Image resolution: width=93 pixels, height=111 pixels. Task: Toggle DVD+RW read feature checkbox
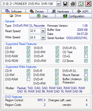point(57,61)
